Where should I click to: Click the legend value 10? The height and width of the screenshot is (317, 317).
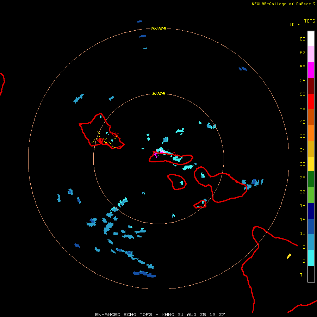(x=303, y=234)
